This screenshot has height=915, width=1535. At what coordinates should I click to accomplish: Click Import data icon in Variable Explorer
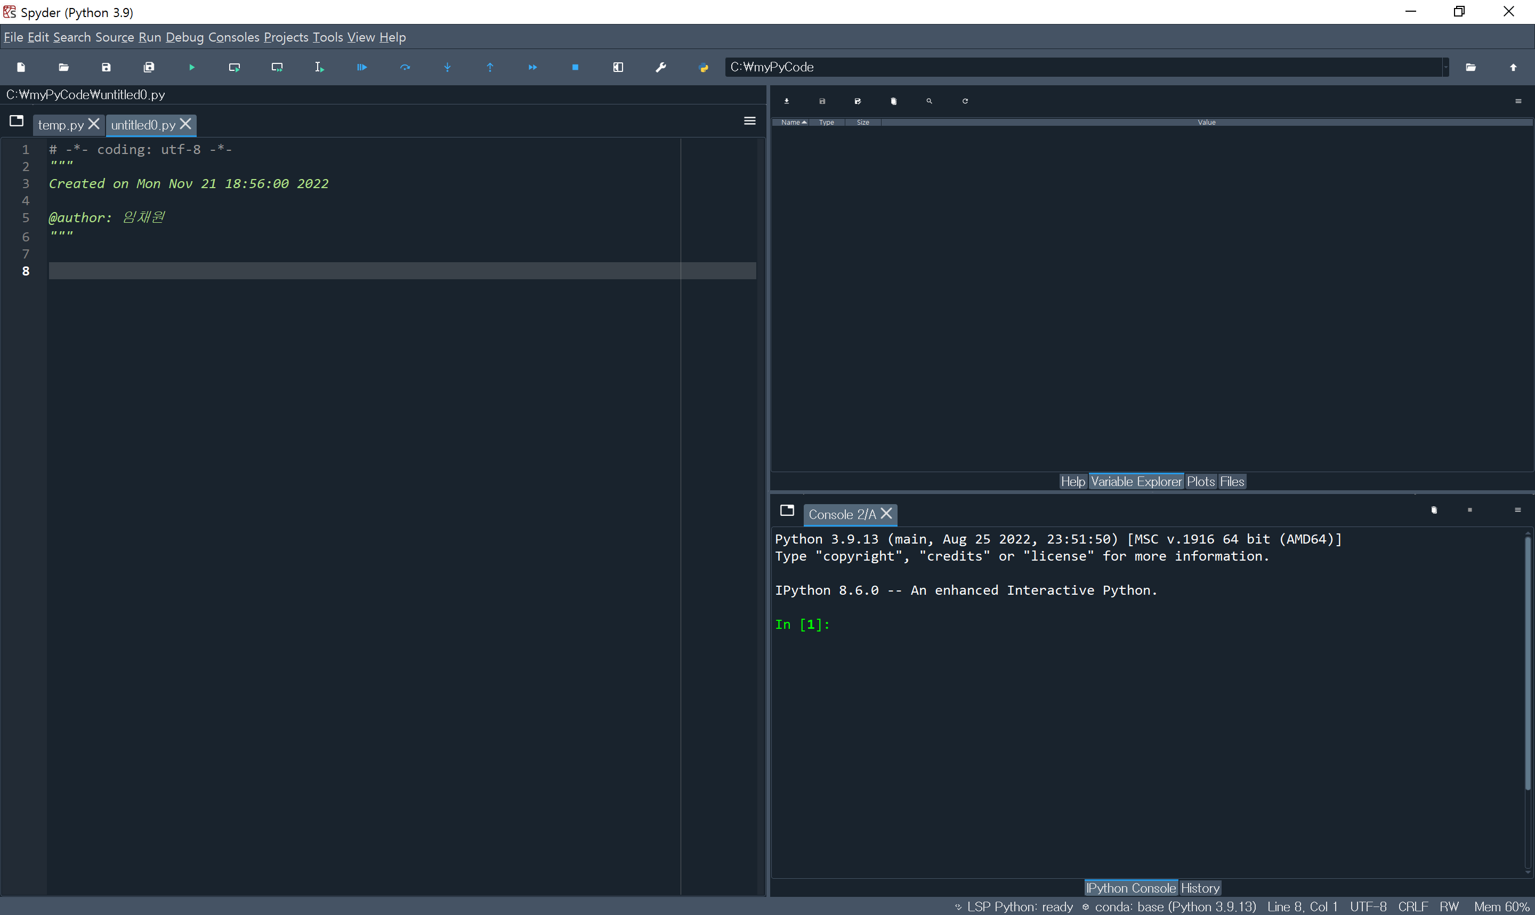click(787, 101)
